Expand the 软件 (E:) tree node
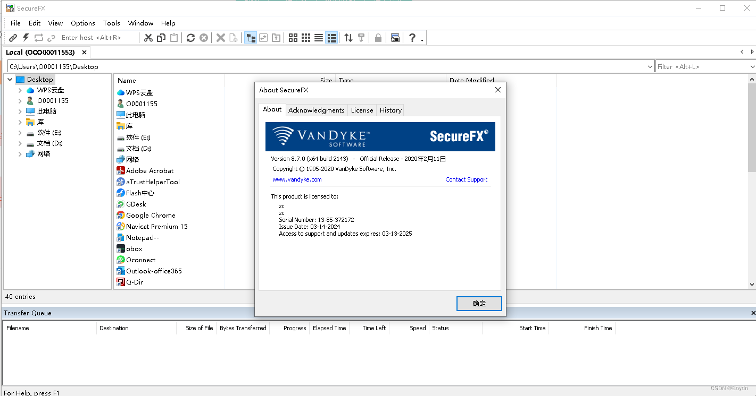 tap(20, 133)
